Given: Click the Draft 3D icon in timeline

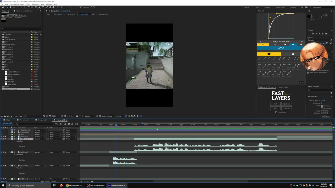Looking at the screenshot, I should [x=61, y=124].
